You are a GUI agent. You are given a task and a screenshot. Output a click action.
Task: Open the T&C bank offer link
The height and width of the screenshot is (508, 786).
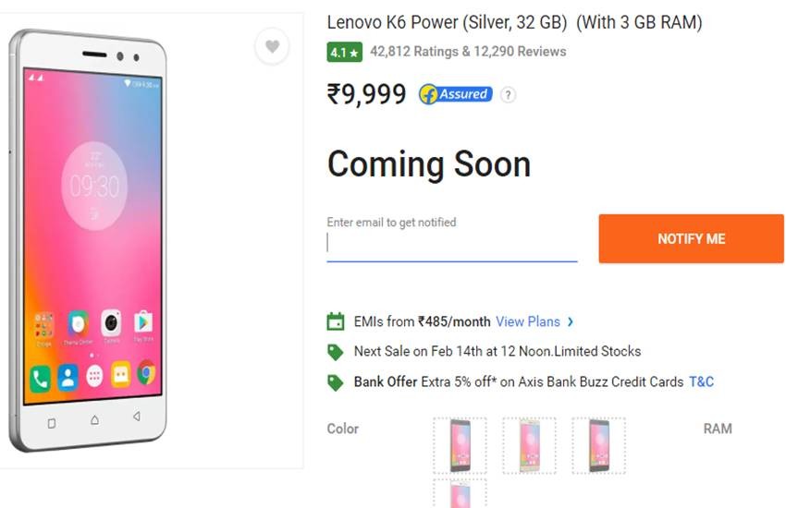point(701,381)
